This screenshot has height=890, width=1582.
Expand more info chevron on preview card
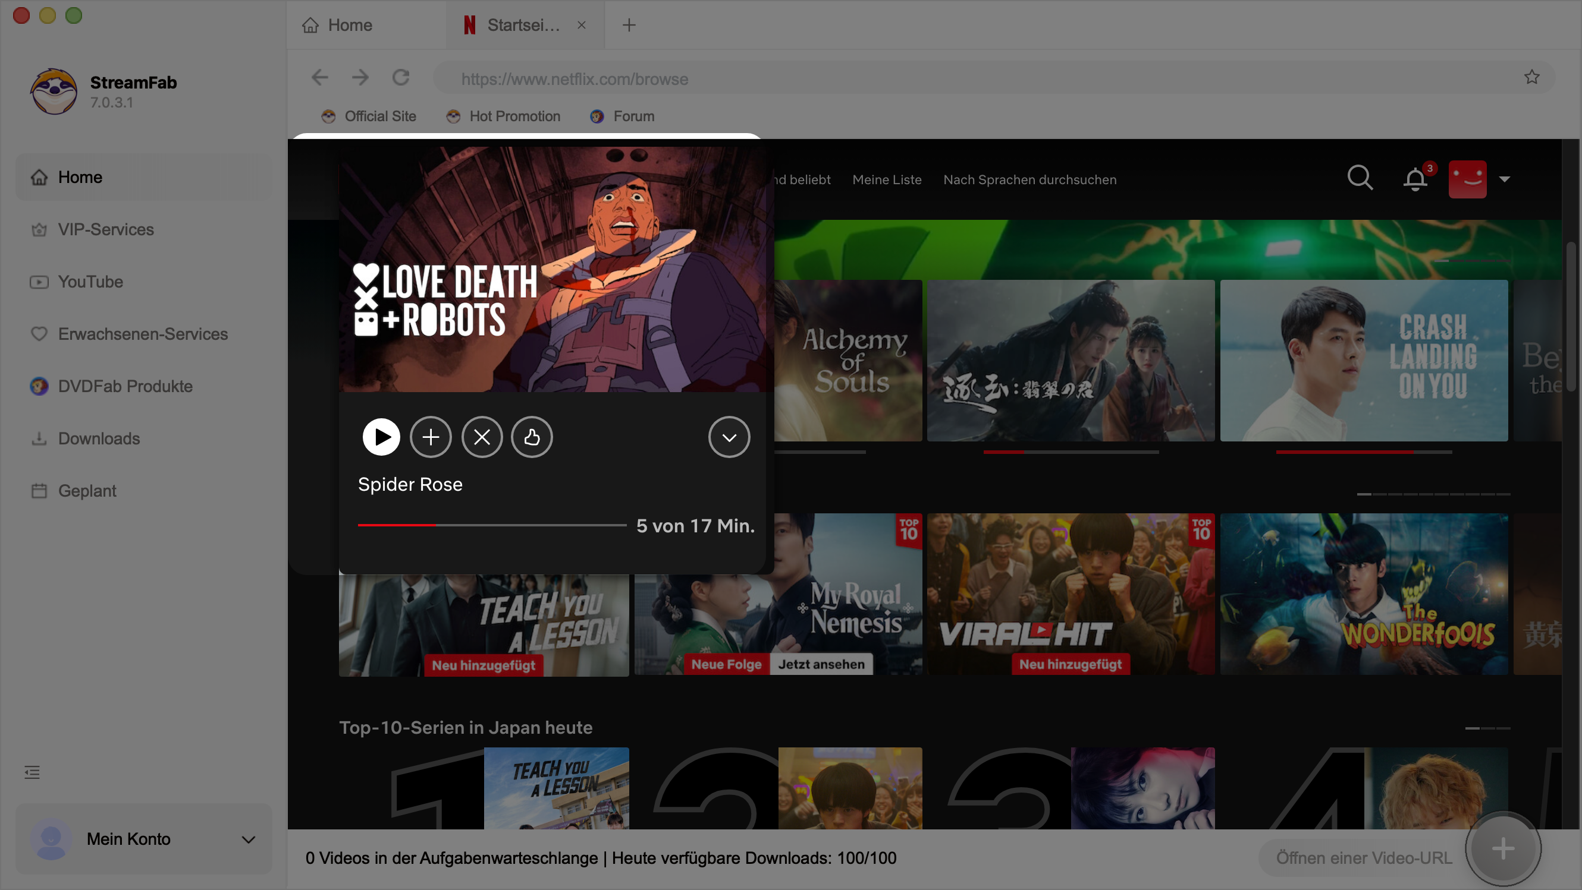[x=729, y=437]
